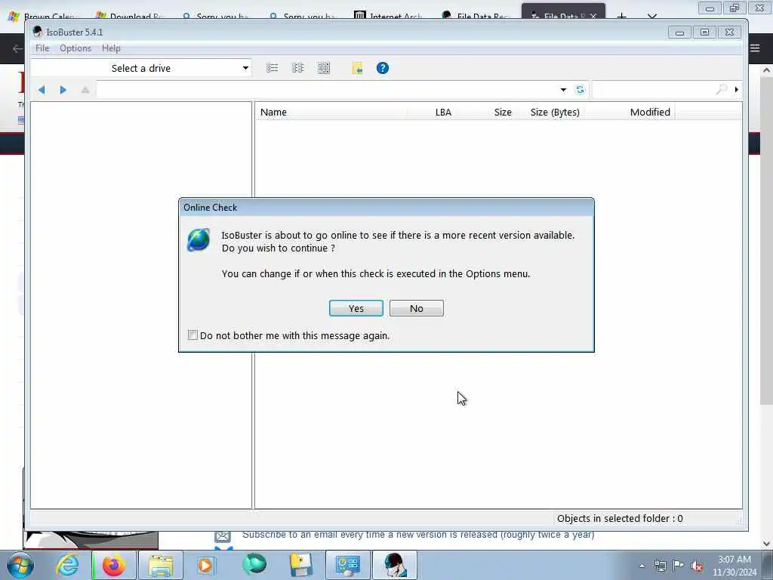Launch Internet Explorer from taskbar

tap(67, 565)
